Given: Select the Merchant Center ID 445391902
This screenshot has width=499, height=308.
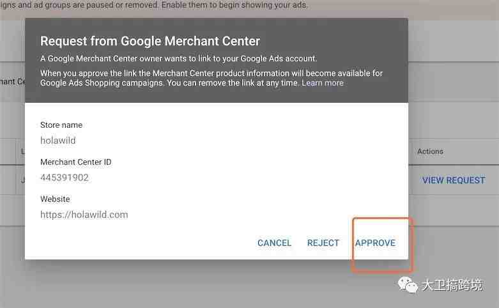Looking at the screenshot, I should [x=65, y=178].
